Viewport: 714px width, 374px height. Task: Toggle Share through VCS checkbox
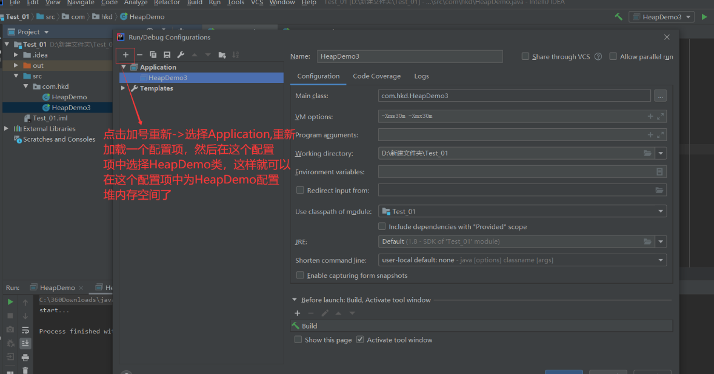pyautogui.click(x=525, y=56)
